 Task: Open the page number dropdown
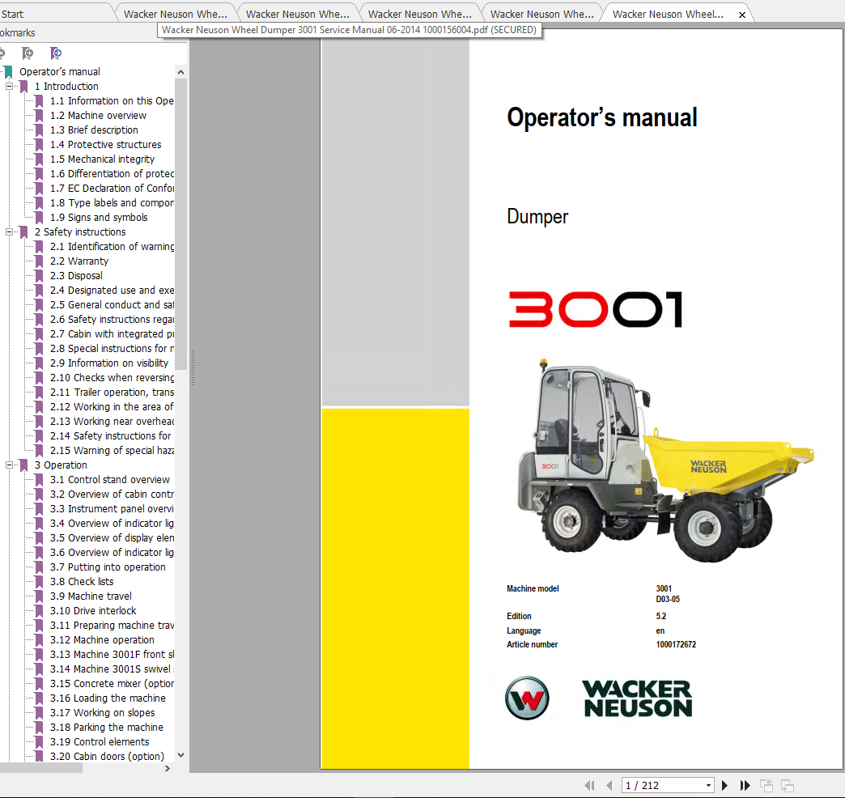pos(709,785)
